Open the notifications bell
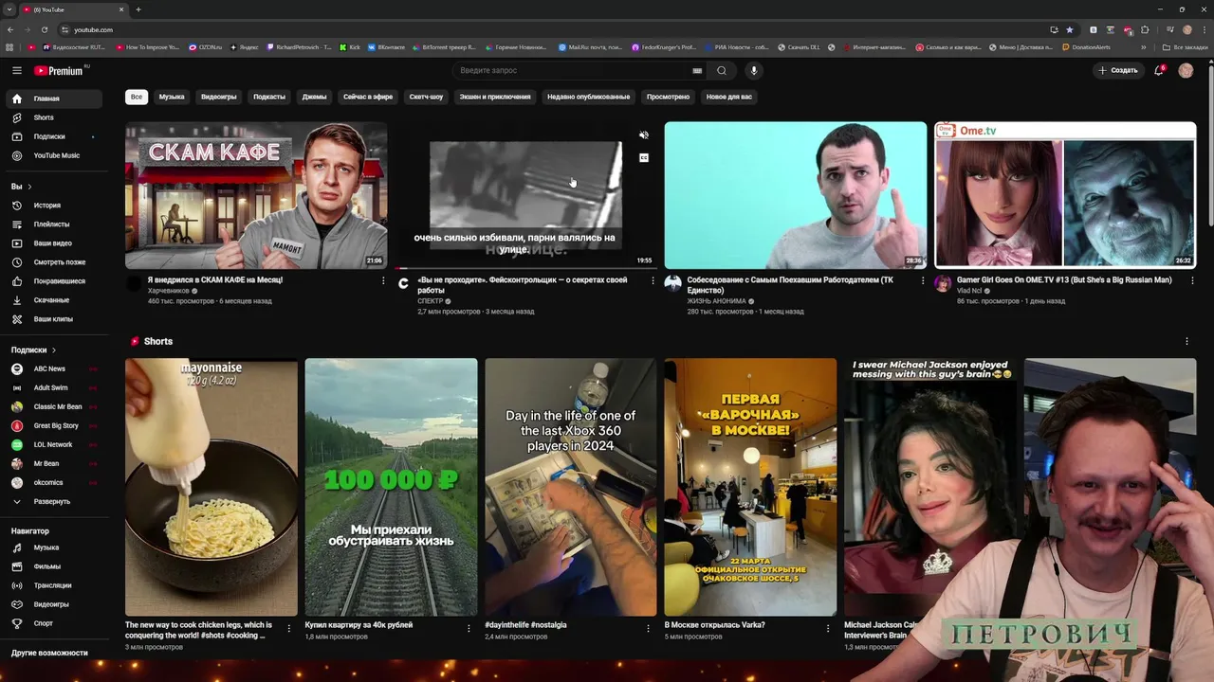 (x=1158, y=70)
